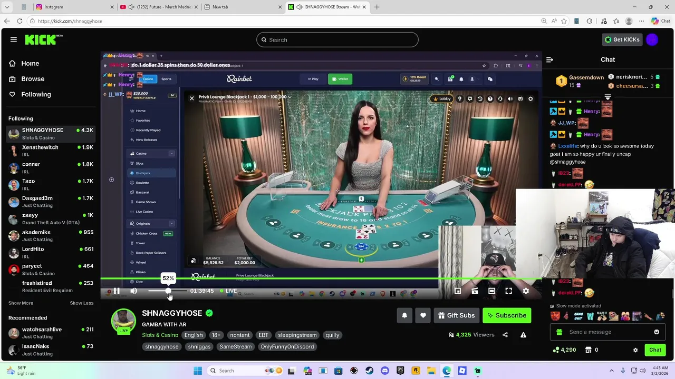Switch to the Future March Madness tab
The height and width of the screenshot is (379, 675).
click(x=158, y=7)
